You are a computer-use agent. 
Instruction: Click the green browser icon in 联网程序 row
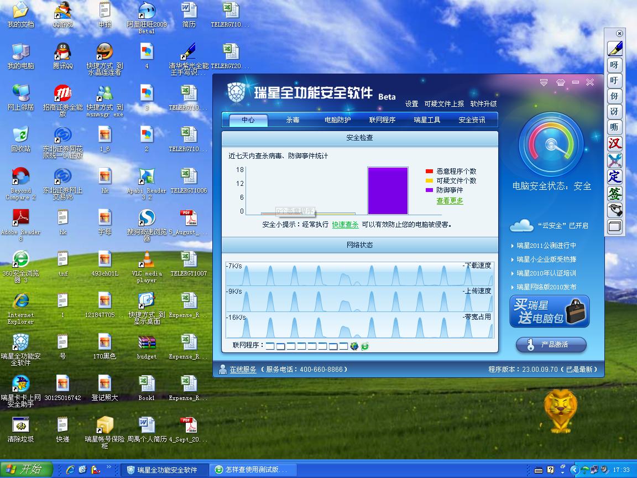[x=365, y=346]
